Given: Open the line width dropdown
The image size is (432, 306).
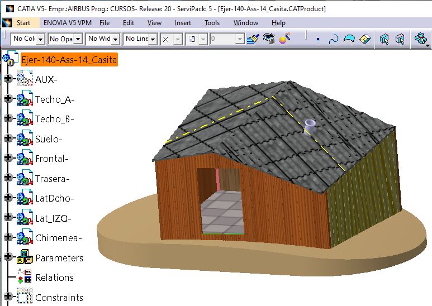Looking at the screenshot, I should 115,39.
